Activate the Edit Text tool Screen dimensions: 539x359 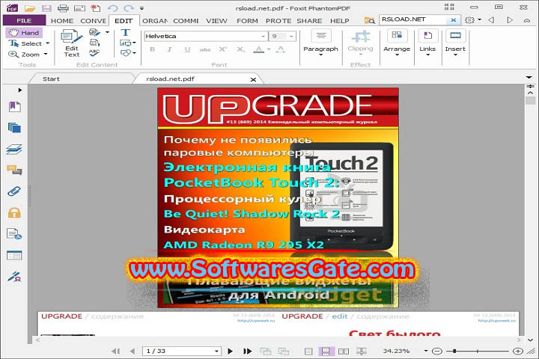pos(72,43)
